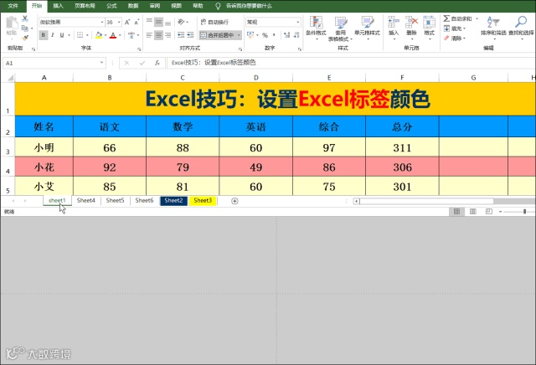Apply percent style with % icon

(x=265, y=35)
